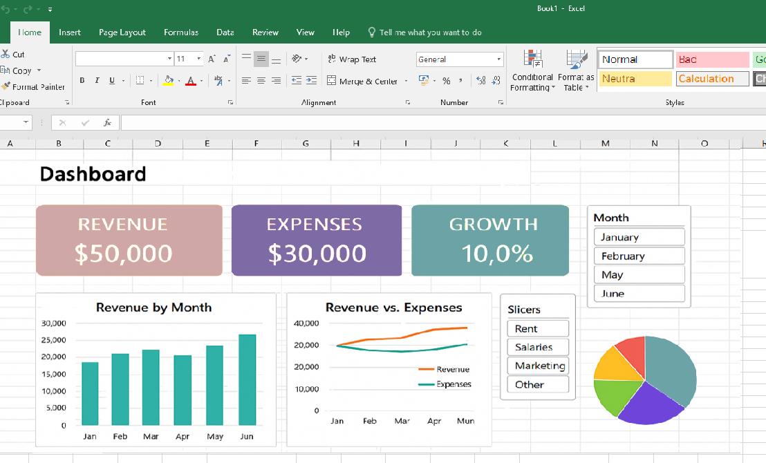Apply Percent Style formatting
The image size is (766, 463).
(447, 81)
